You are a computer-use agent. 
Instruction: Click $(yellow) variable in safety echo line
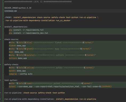pyautogui.click(x=30, y=68)
